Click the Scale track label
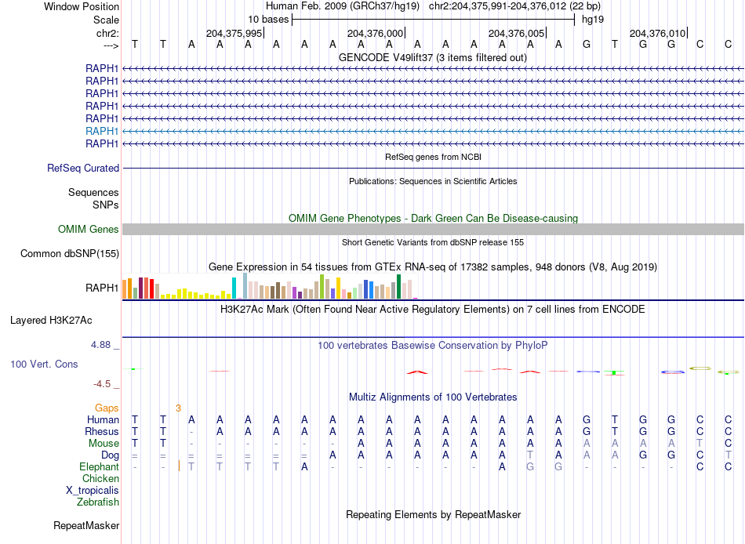This screenshot has width=745, height=544. point(106,20)
